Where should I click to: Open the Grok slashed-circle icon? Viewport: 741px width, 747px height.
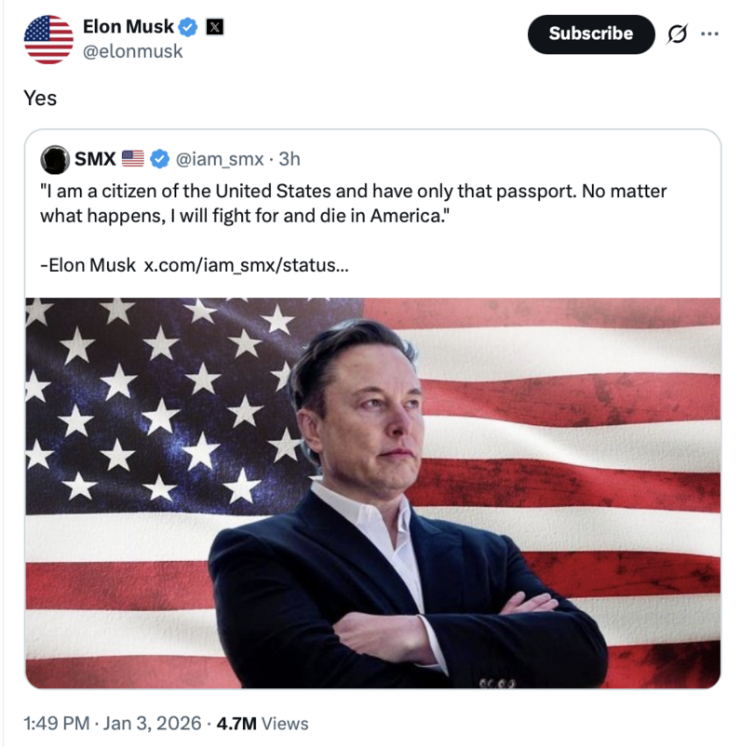coord(677,34)
